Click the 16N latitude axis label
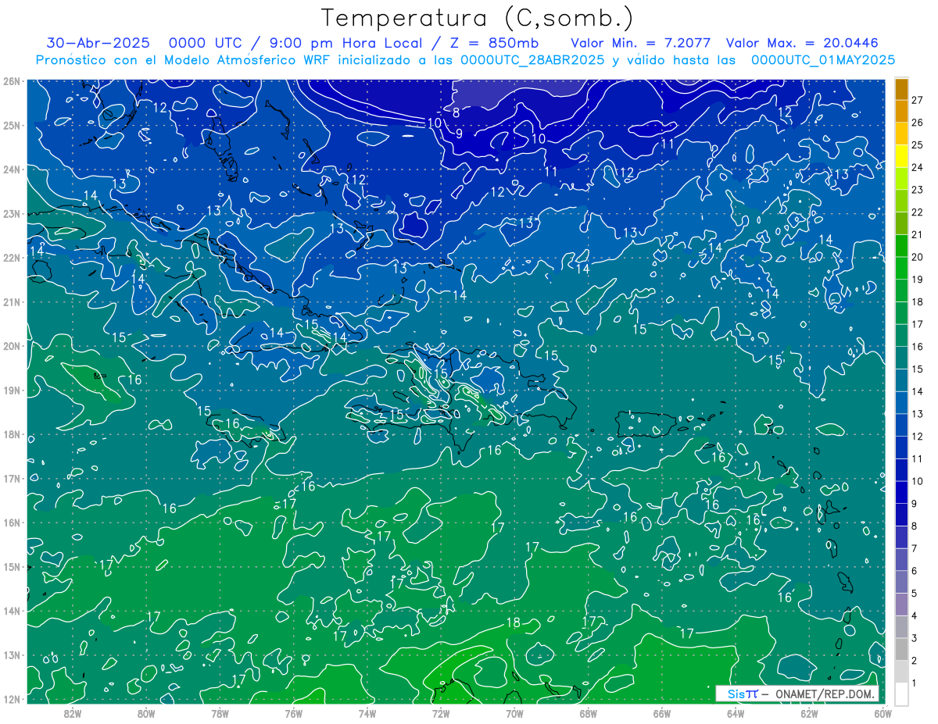The image size is (938, 724). (x=12, y=522)
